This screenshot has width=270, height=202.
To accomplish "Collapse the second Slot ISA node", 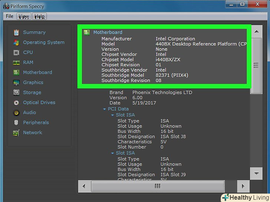I will 113,153.
